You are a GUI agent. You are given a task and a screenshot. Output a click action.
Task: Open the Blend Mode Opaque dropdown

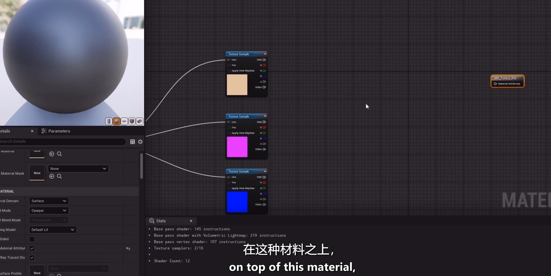tap(49, 210)
